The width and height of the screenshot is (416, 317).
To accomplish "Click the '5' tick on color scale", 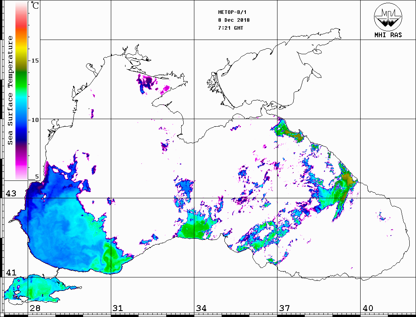I will coord(37,177).
